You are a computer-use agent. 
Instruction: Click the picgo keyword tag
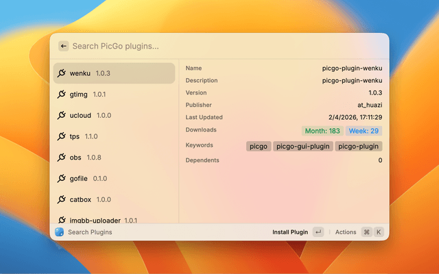tap(259, 146)
